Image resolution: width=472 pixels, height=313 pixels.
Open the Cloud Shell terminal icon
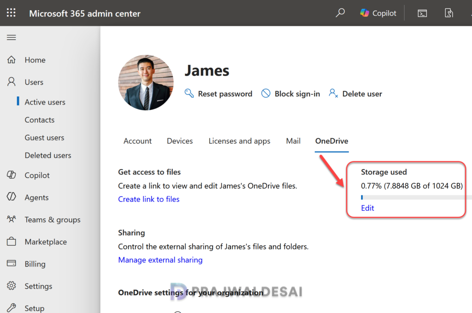pyautogui.click(x=422, y=13)
